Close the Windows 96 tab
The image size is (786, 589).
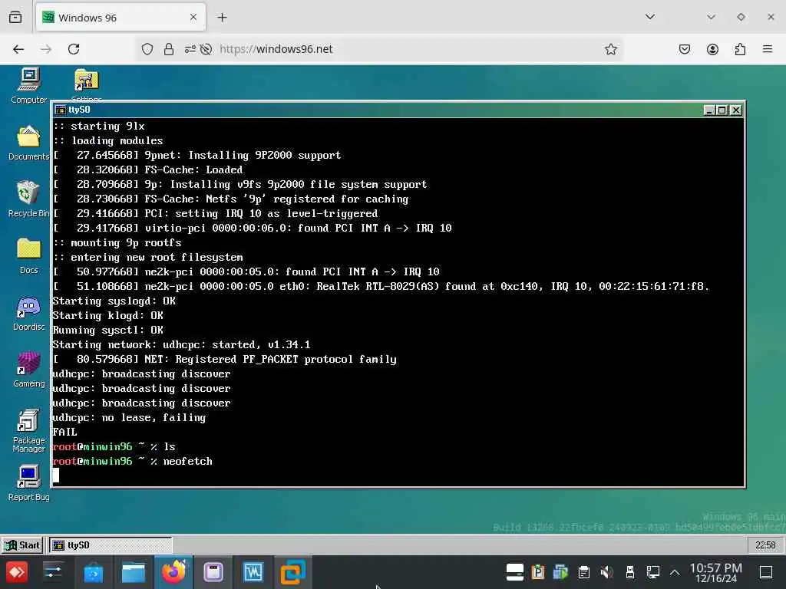pos(193,18)
